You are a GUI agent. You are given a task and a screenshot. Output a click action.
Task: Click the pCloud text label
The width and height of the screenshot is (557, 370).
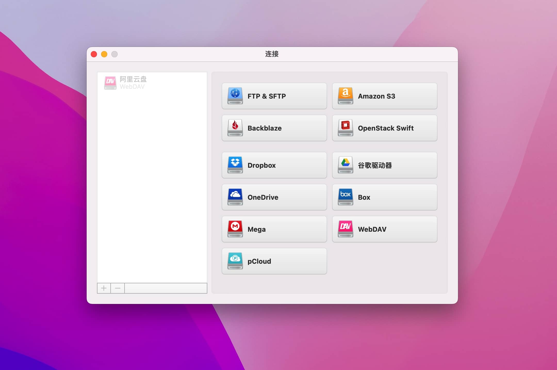pyautogui.click(x=259, y=261)
